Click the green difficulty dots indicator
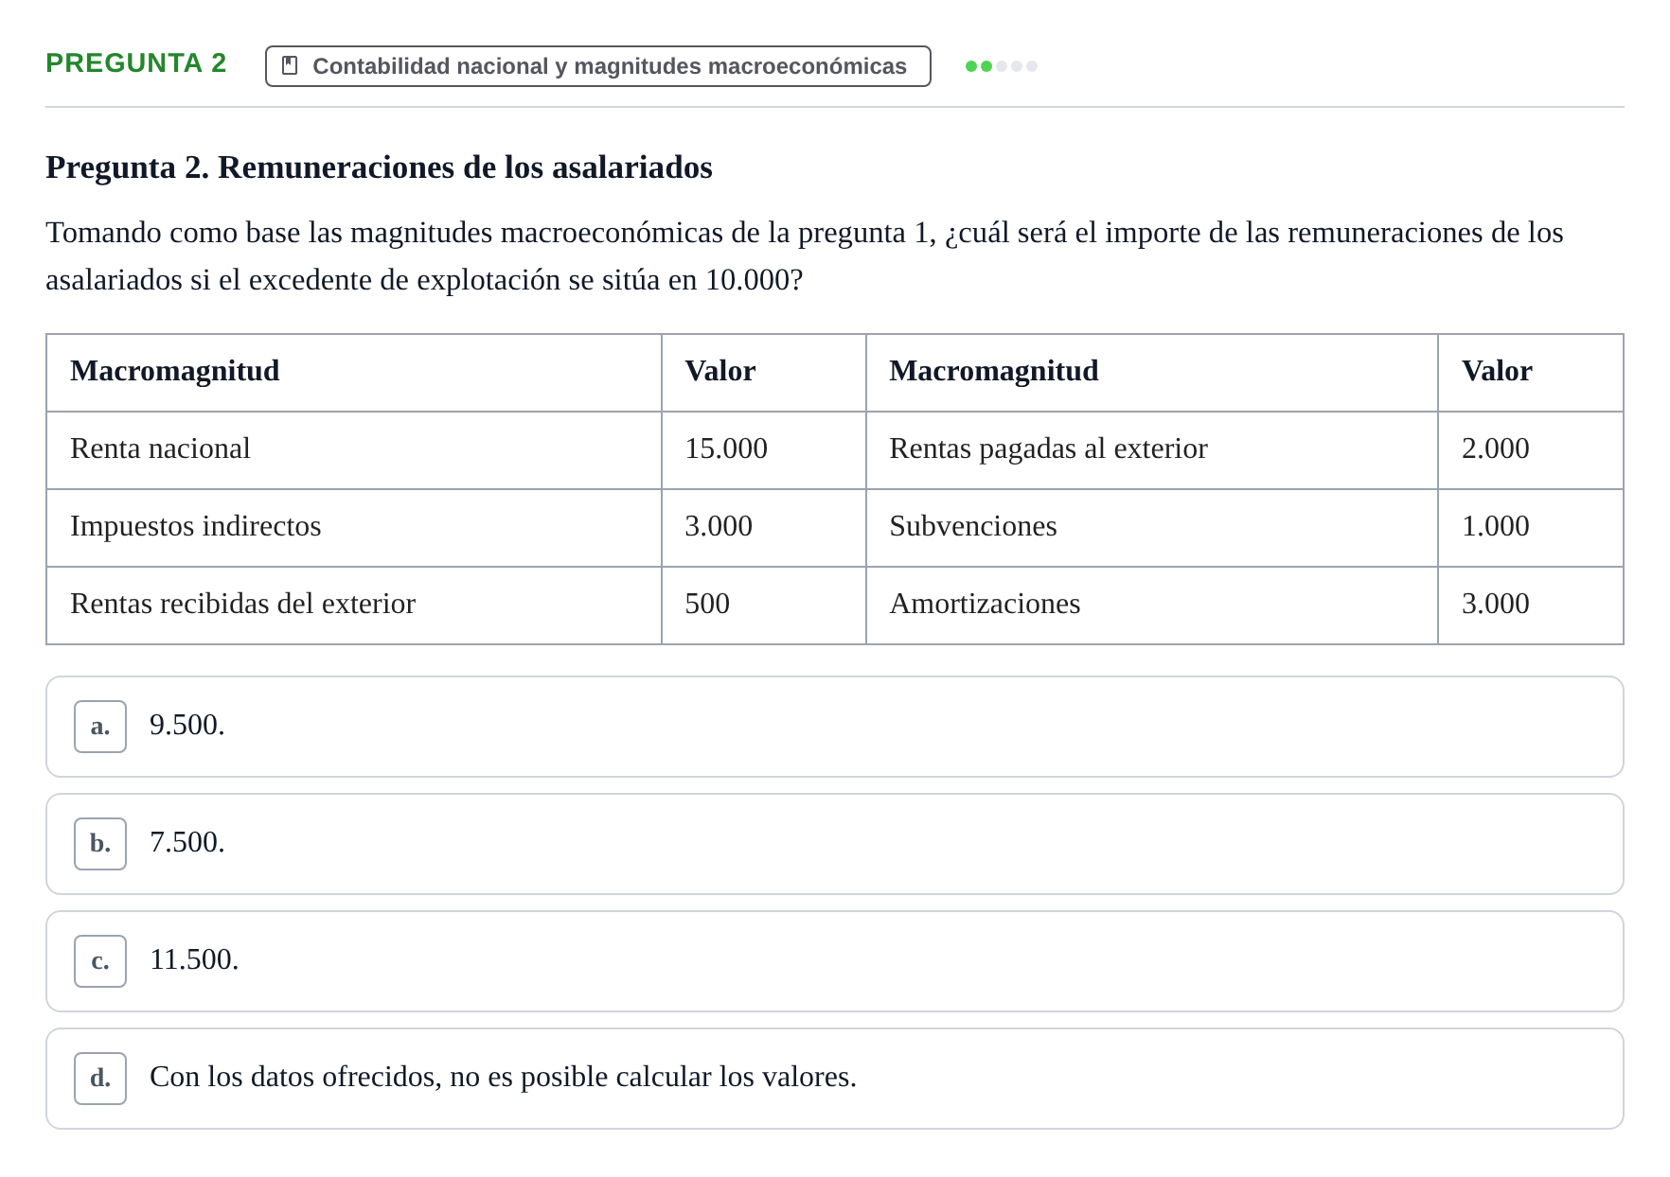The image size is (1670, 1177). 1001,66
